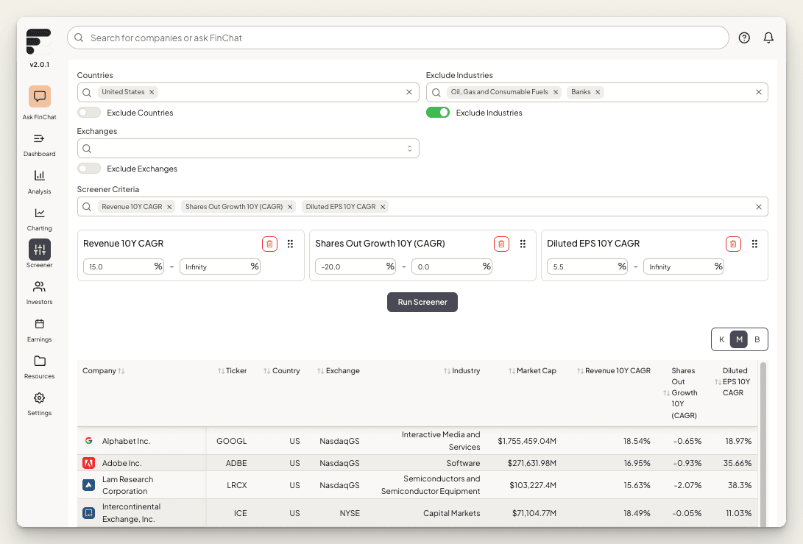Open notifications bell icon

[x=768, y=38]
